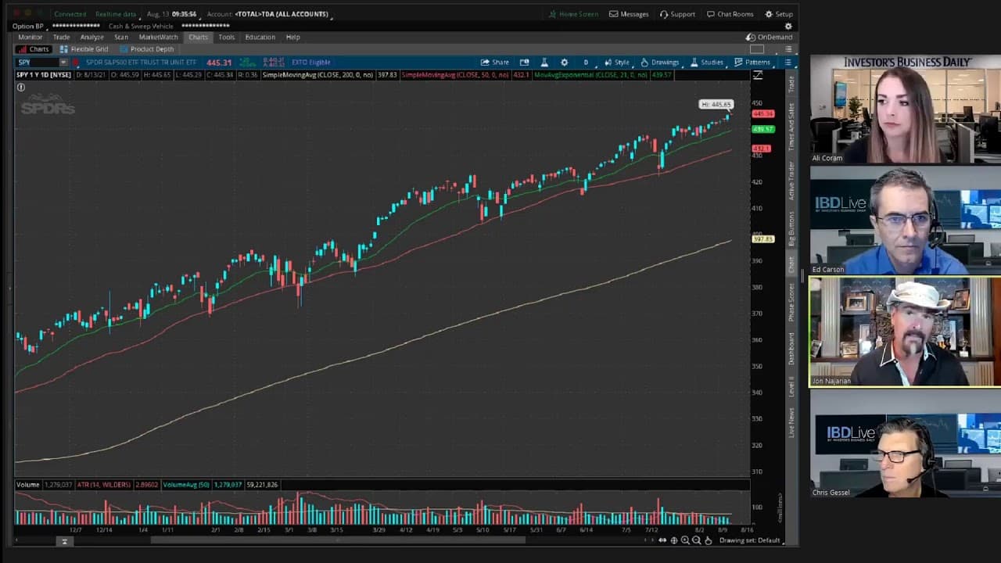Switch to the Scan tab
This screenshot has width=1001, height=563.
121,37
